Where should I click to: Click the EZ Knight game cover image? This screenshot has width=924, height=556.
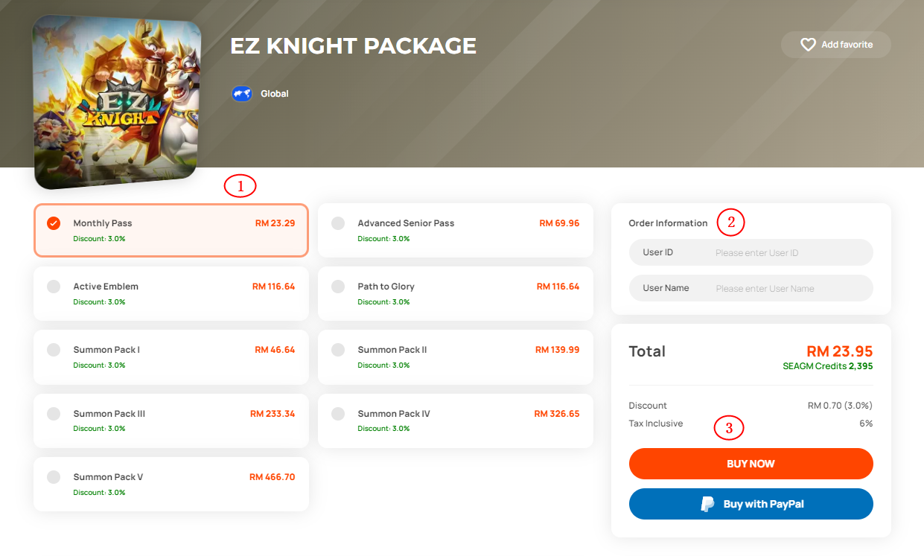point(118,102)
